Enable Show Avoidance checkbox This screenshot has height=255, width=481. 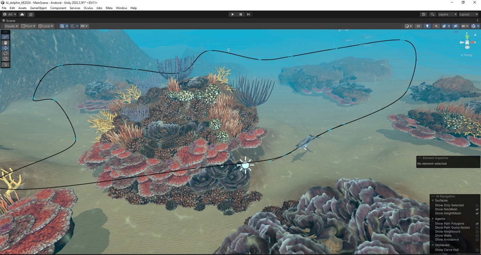click(477, 240)
